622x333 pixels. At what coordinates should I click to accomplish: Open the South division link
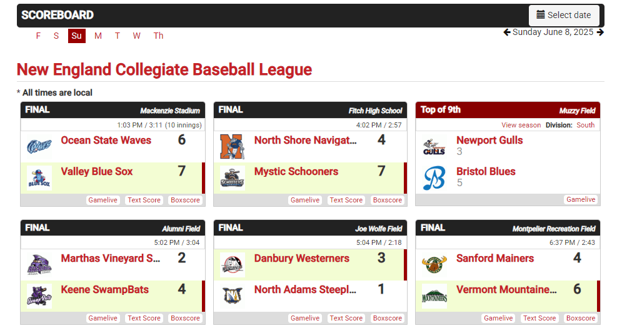585,125
